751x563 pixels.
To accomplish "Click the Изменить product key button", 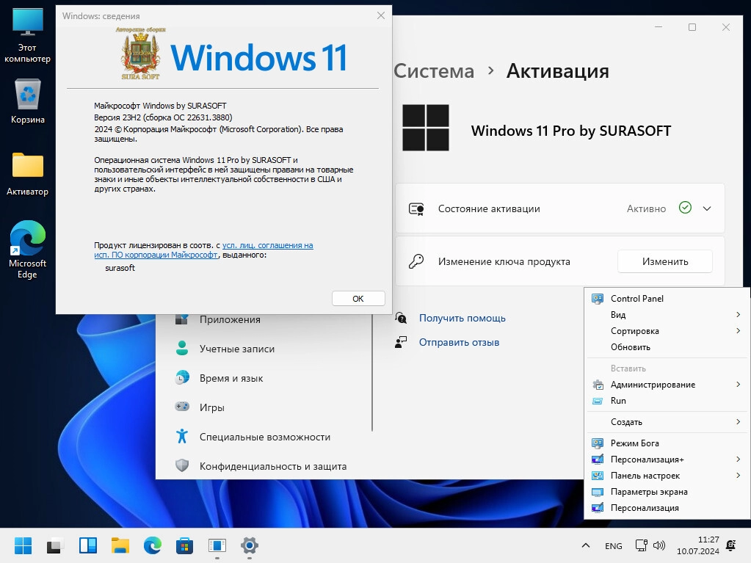I will 664,261.
